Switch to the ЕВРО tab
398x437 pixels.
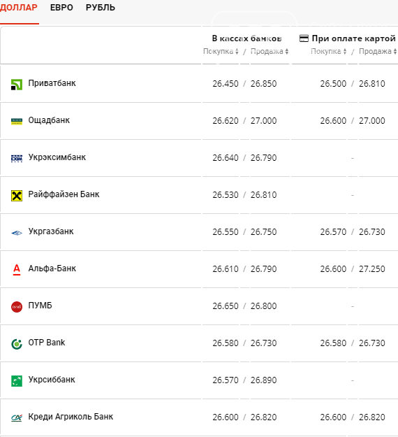tap(61, 8)
